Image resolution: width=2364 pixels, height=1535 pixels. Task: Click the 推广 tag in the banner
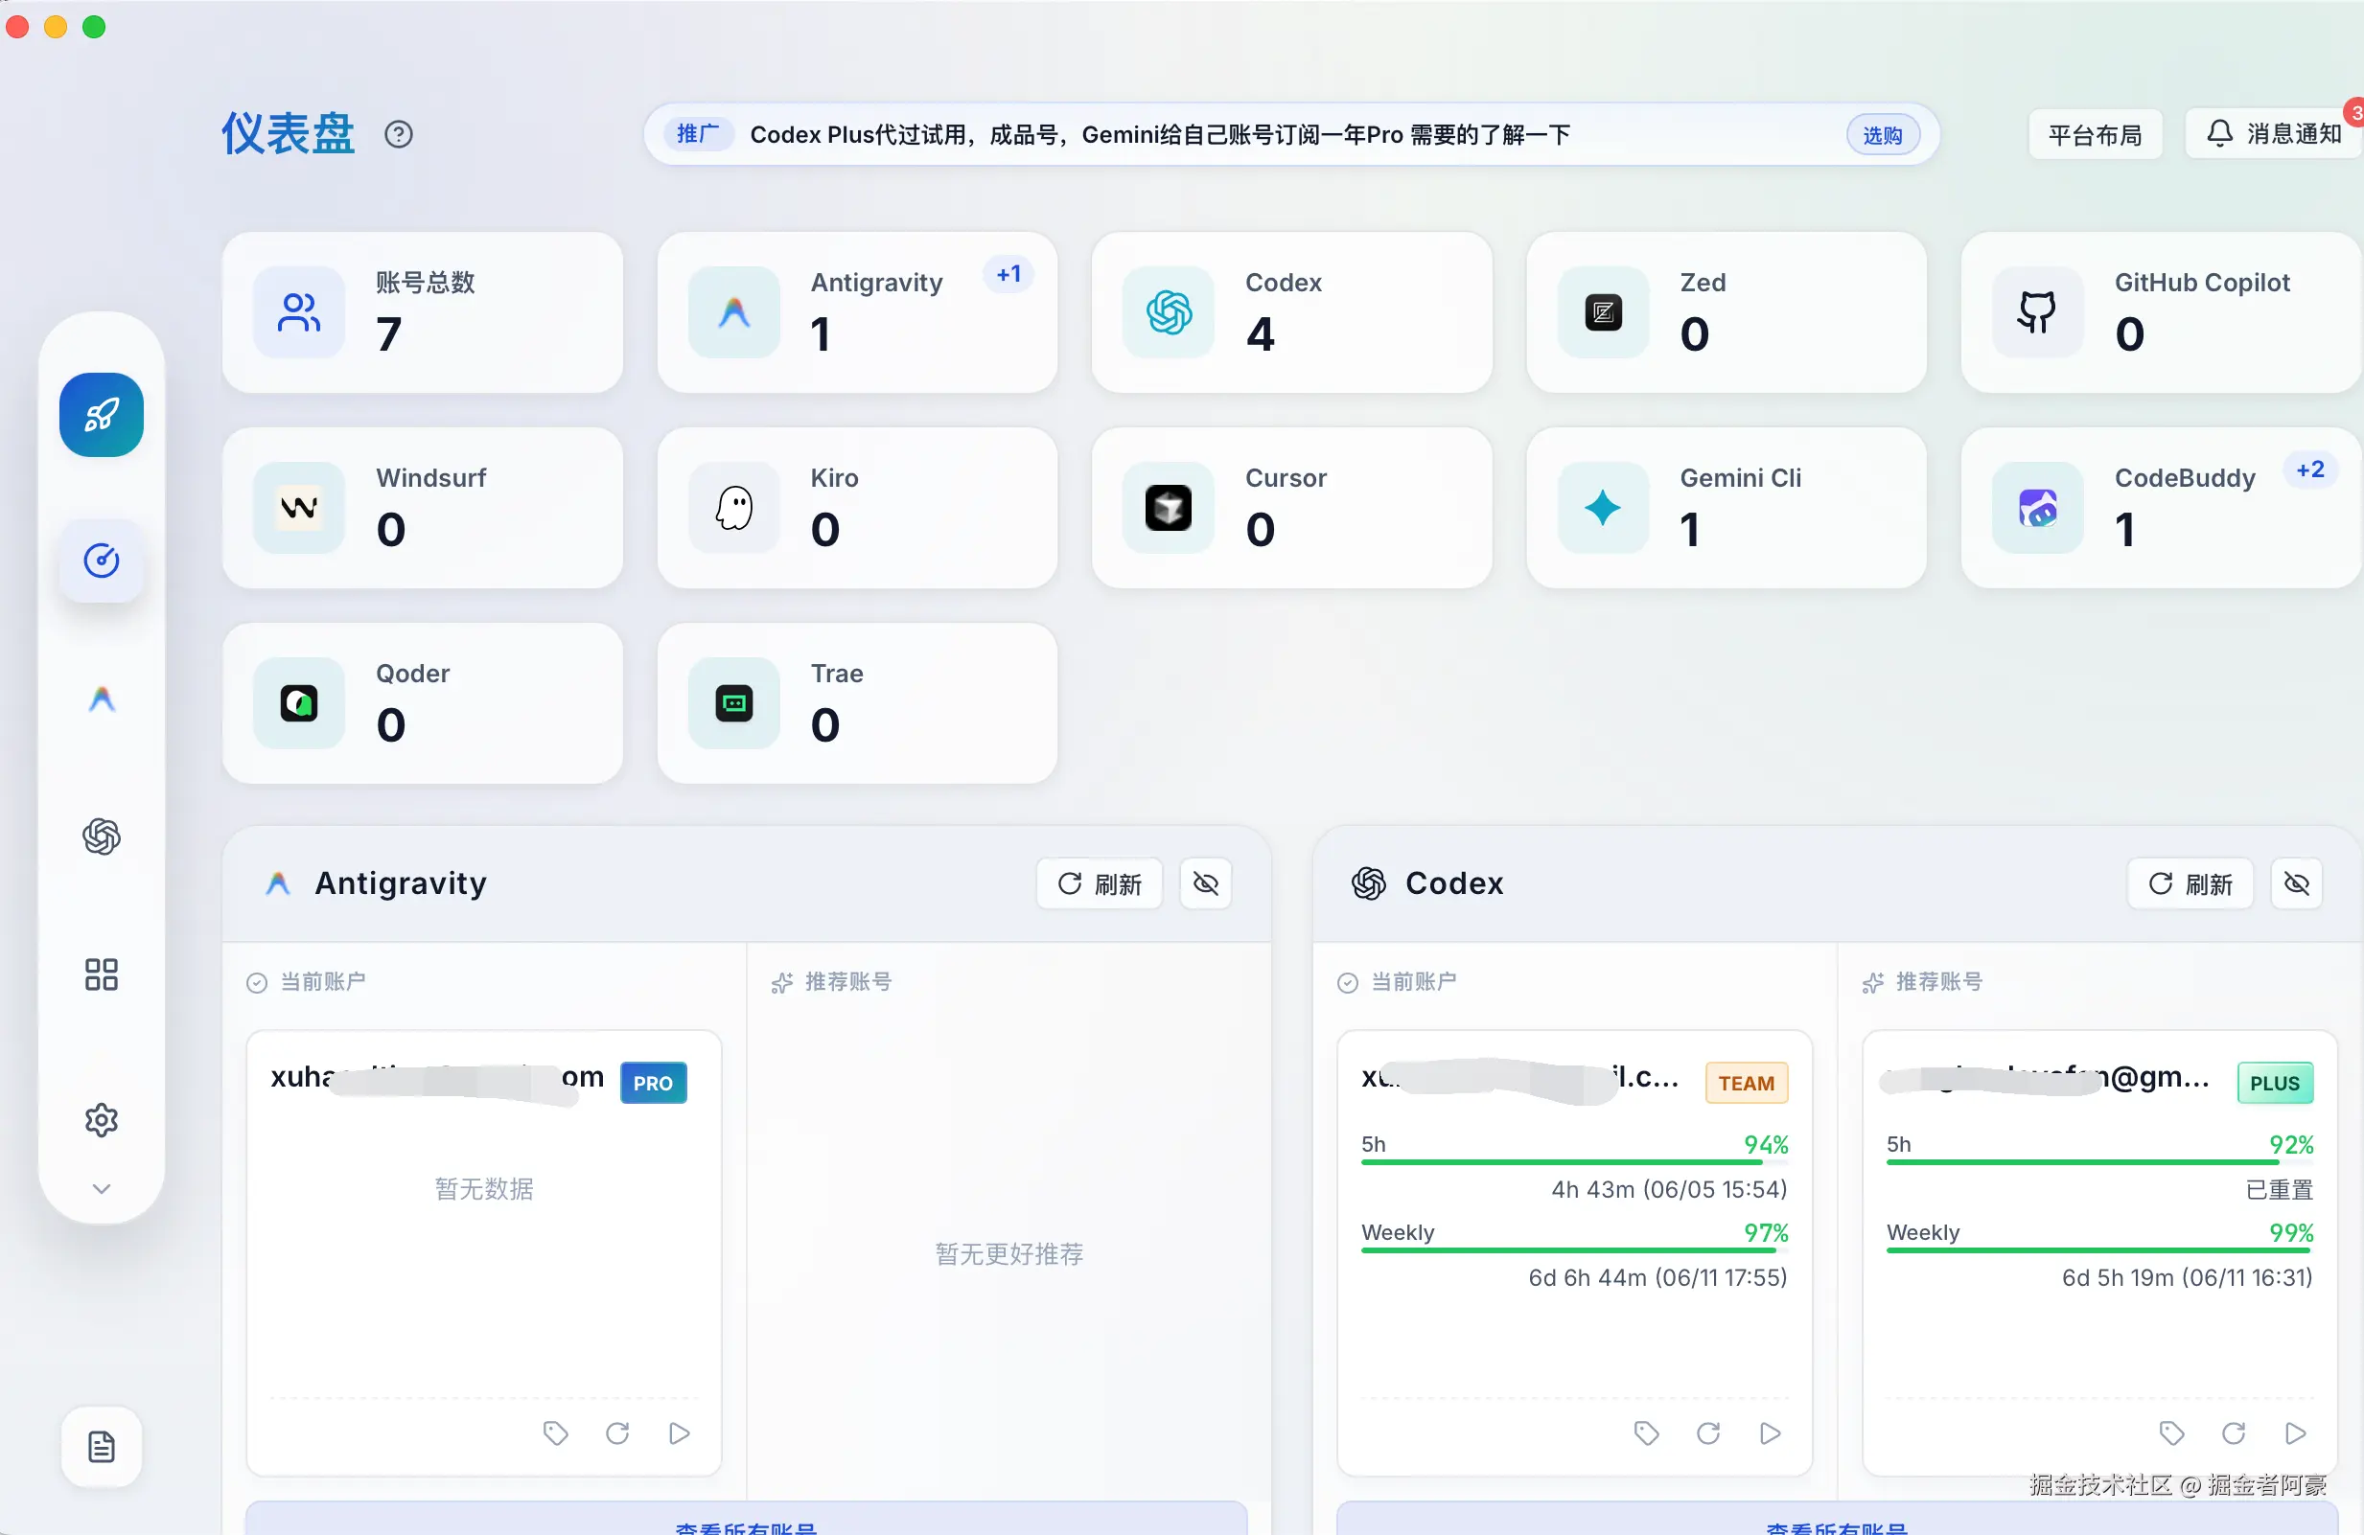pyautogui.click(x=698, y=134)
